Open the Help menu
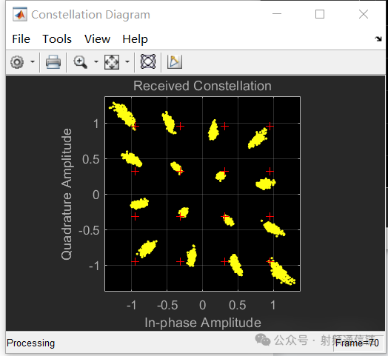This screenshot has height=356, width=388. pos(135,39)
